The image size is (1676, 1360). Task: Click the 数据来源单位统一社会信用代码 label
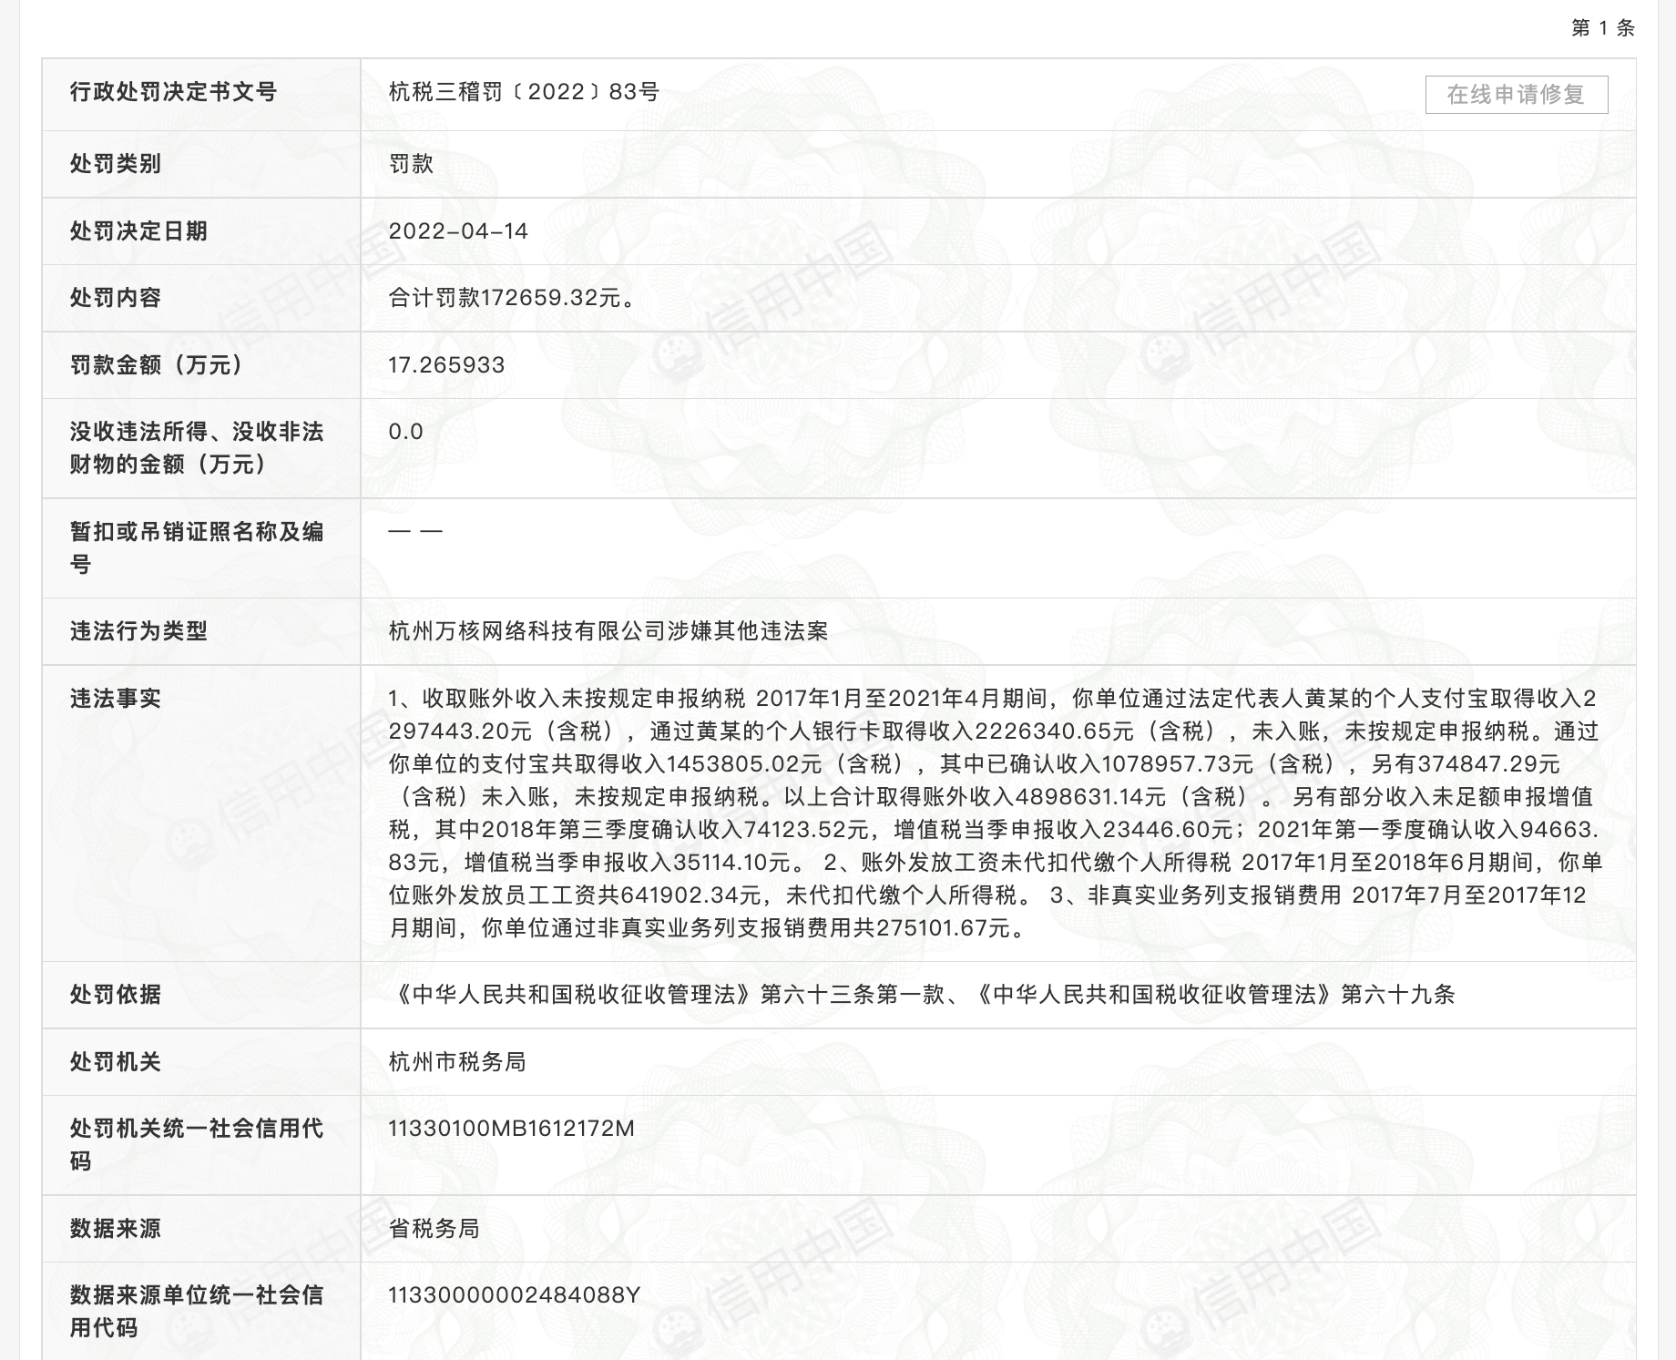point(197,1312)
